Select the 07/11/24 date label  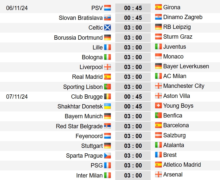tap(17, 97)
